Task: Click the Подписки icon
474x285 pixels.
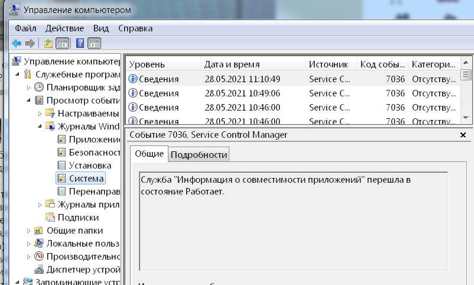Action: (x=50, y=217)
